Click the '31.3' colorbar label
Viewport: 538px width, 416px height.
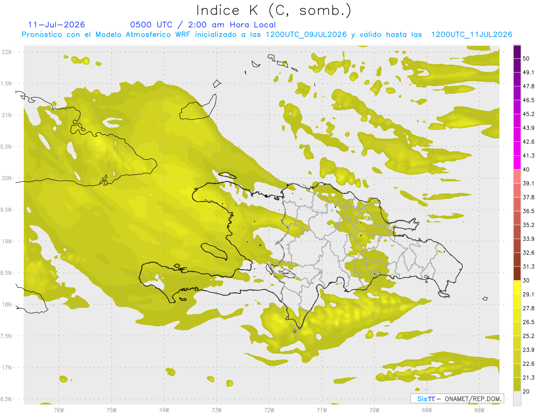tap(528, 267)
